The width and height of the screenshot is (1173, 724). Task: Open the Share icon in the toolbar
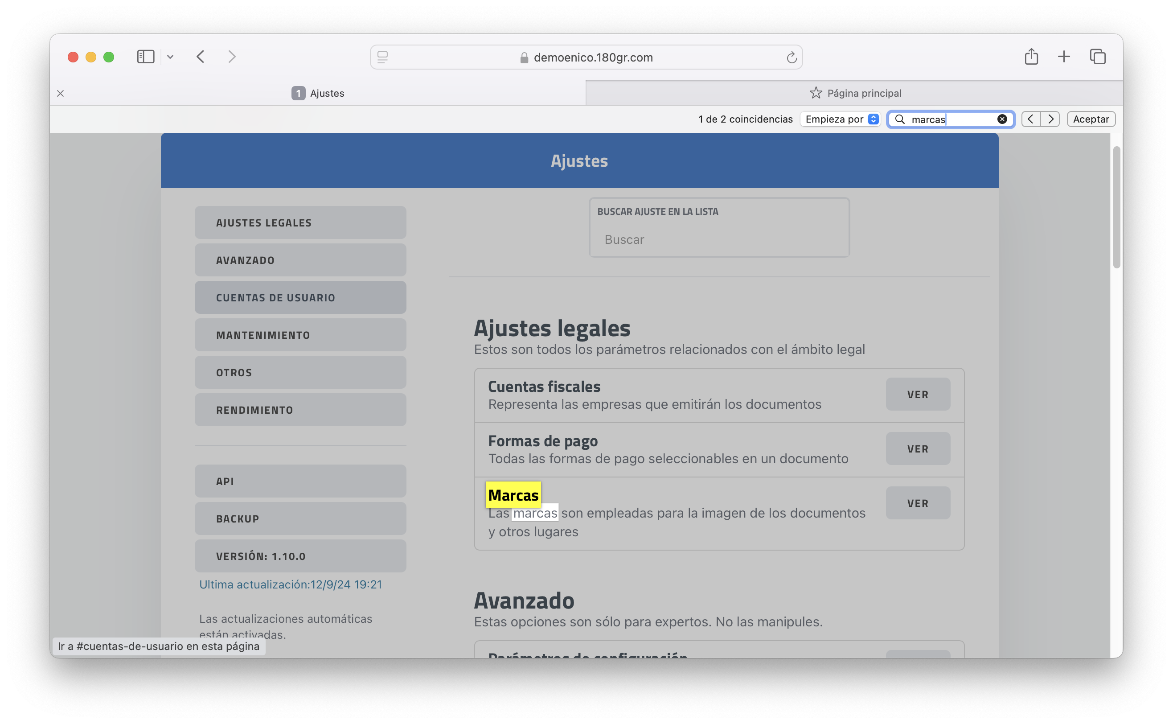pyautogui.click(x=1031, y=57)
